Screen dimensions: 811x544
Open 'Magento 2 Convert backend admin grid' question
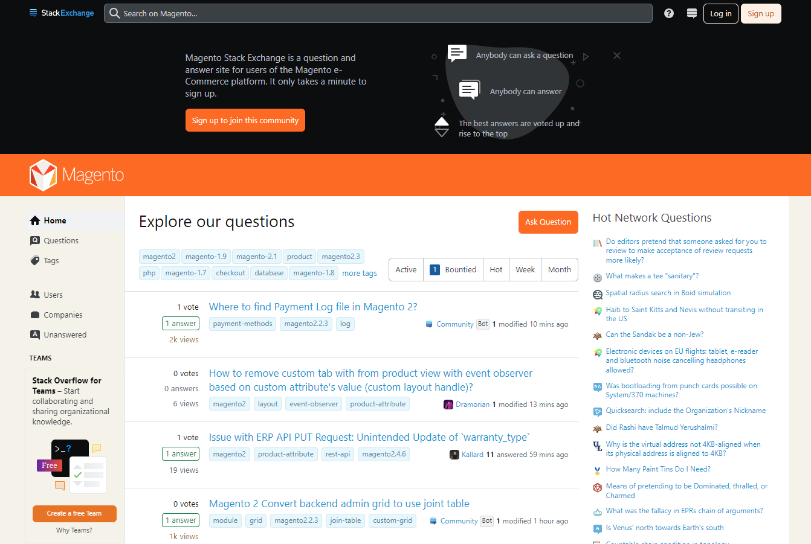[x=339, y=504]
